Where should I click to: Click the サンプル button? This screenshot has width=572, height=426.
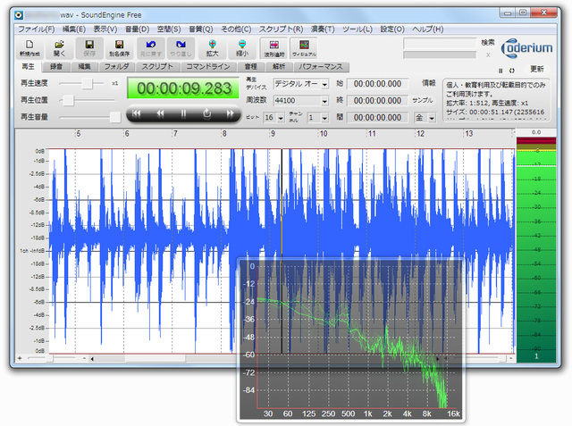pos(423,100)
